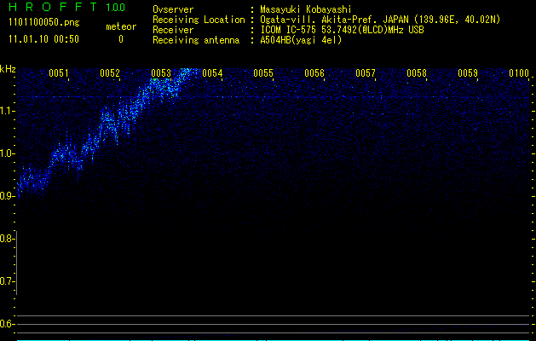The width and height of the screenshot is (536, 341).
Task: Click the 0.9 frequency axis label
Action: tap(7, 196)
